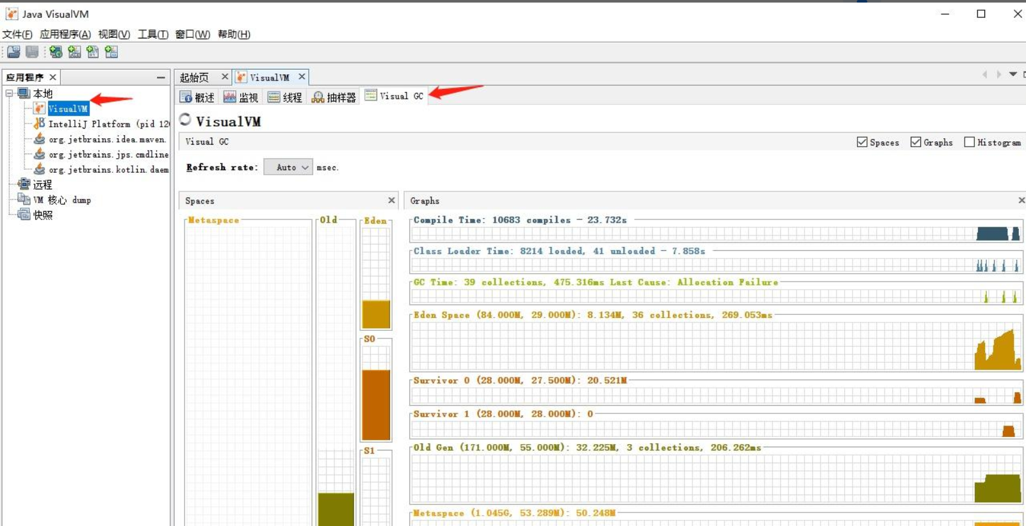Open the 视图(V) menu
The width and height of the screenshot is (1026, 526).
point(114,35)
